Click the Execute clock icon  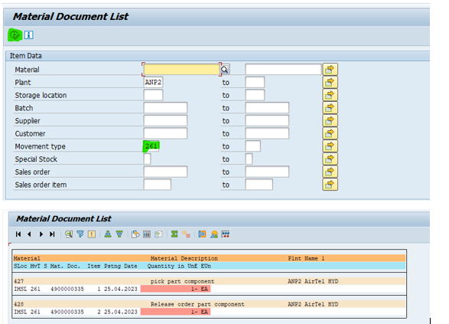pos(15,35)
